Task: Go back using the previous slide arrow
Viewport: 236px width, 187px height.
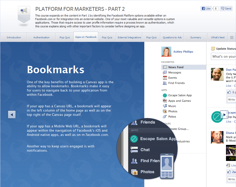Action: [x=12, y=115]
